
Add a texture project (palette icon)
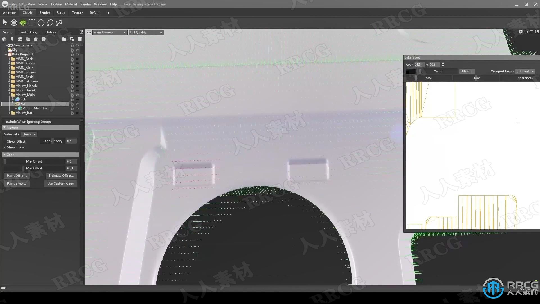pos(43,39)
